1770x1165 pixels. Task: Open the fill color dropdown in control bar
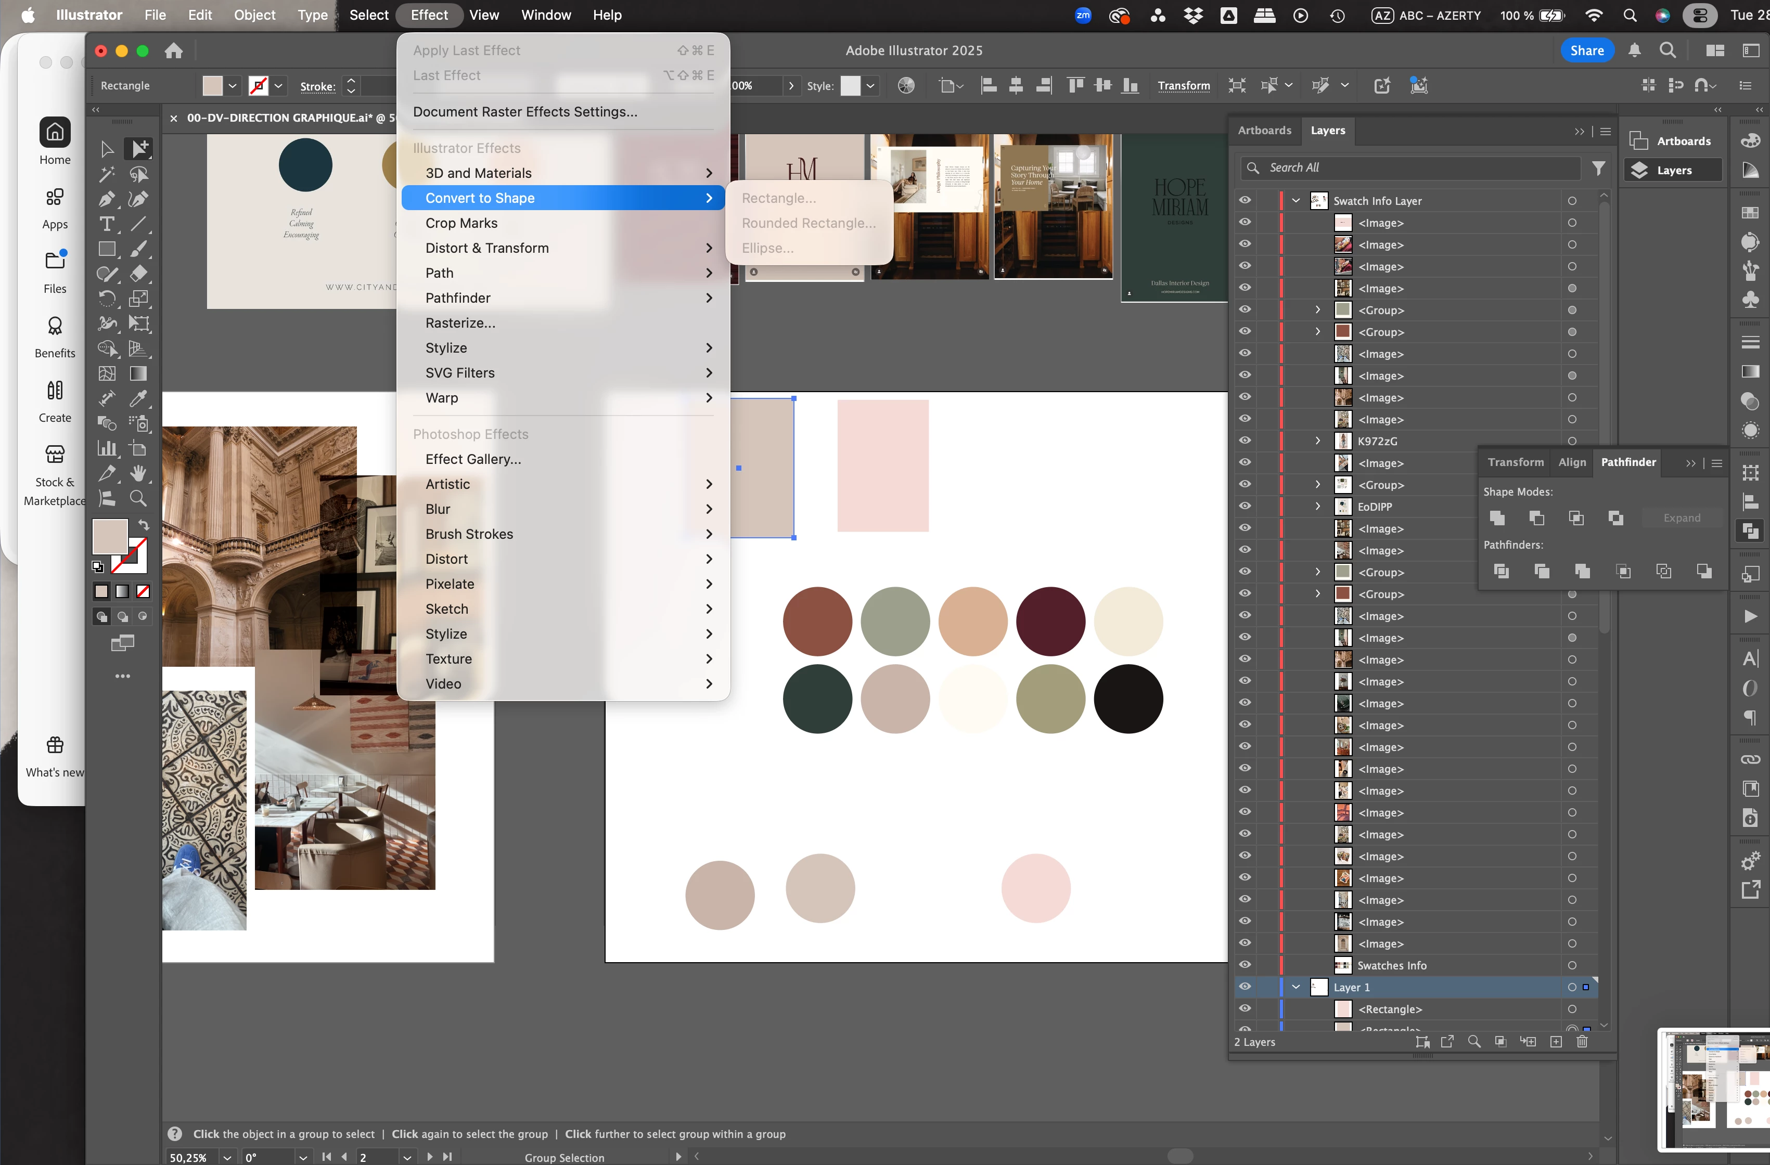233,86
